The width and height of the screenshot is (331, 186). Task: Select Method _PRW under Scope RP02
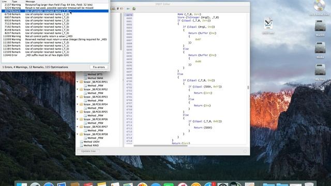(x=95, y=93)
